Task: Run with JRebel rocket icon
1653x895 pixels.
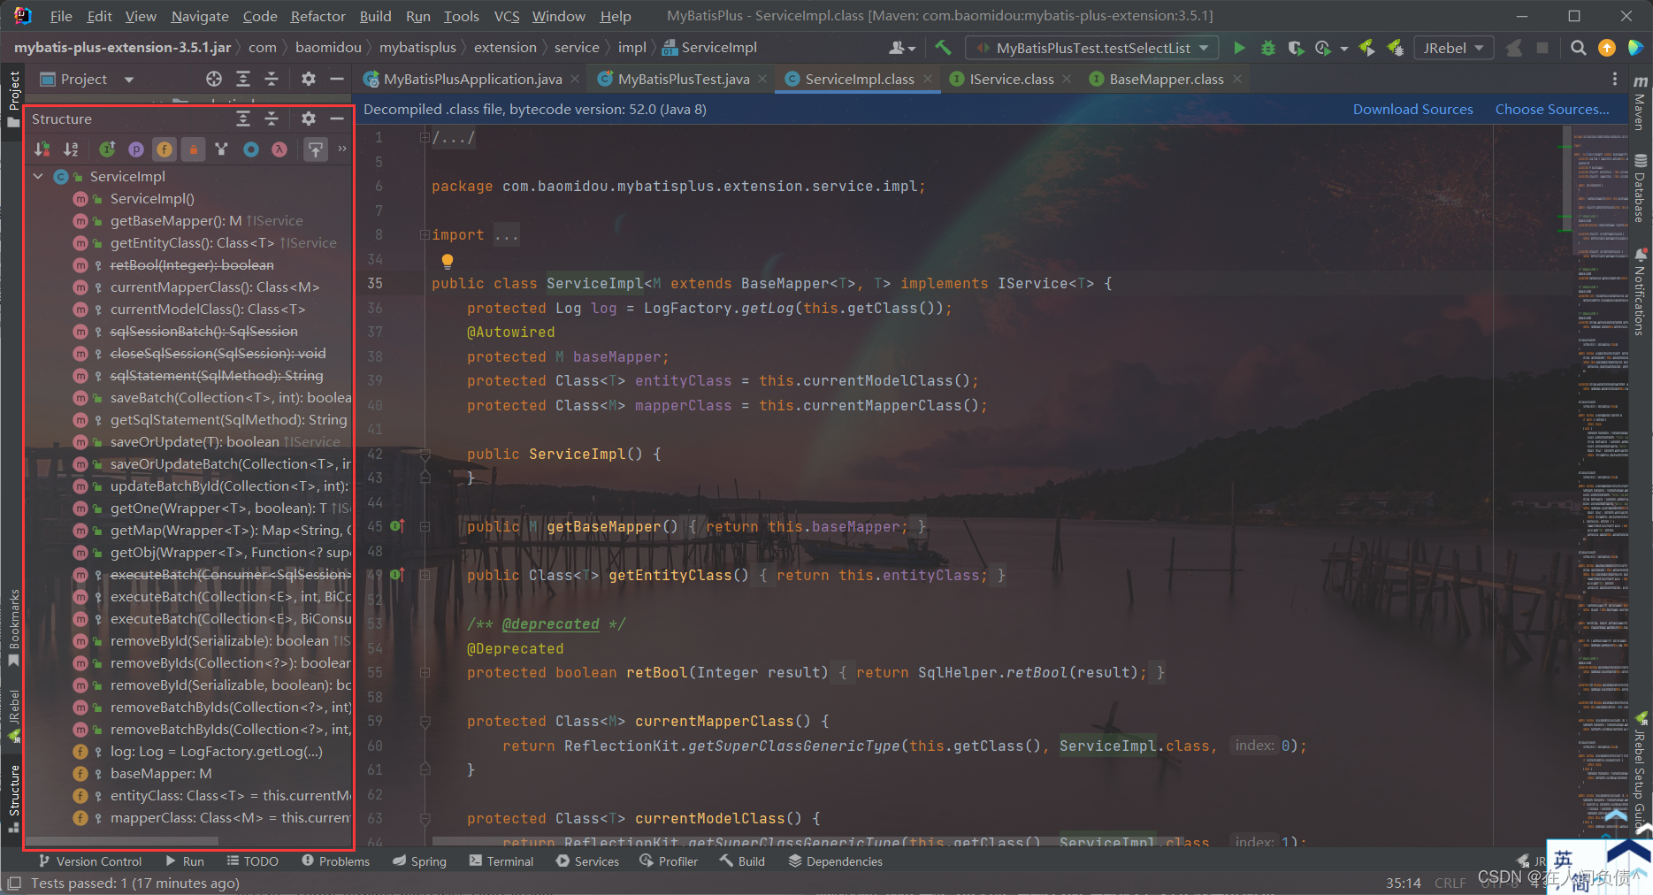Action: (x=1367, y=48)
